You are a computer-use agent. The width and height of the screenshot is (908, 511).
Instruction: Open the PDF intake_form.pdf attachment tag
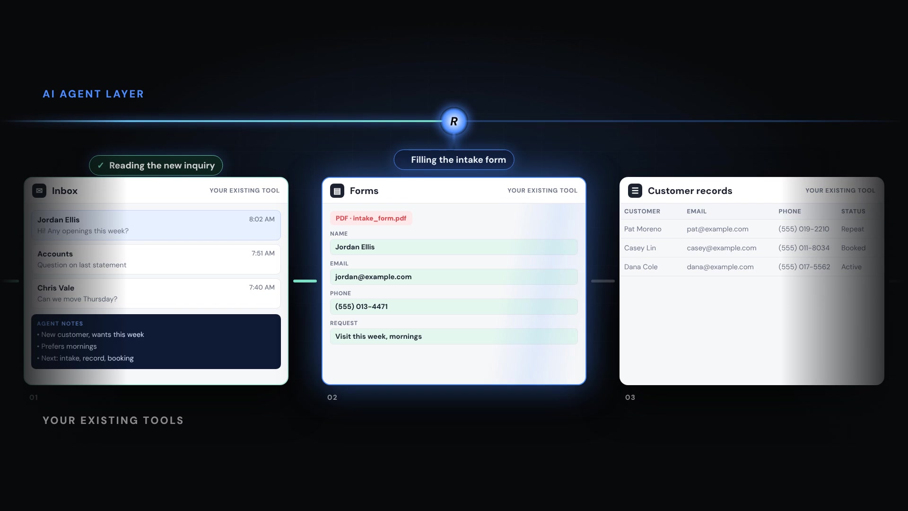coord(371,218)
